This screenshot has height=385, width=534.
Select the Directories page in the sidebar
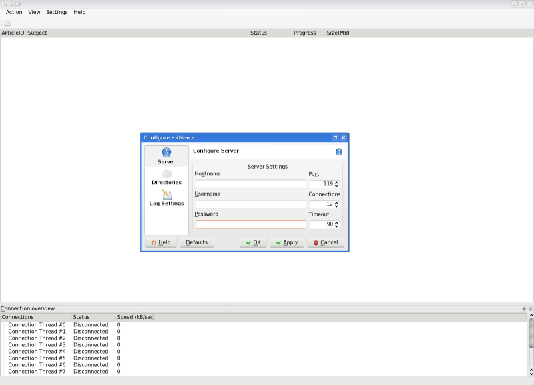coord(166,177)
